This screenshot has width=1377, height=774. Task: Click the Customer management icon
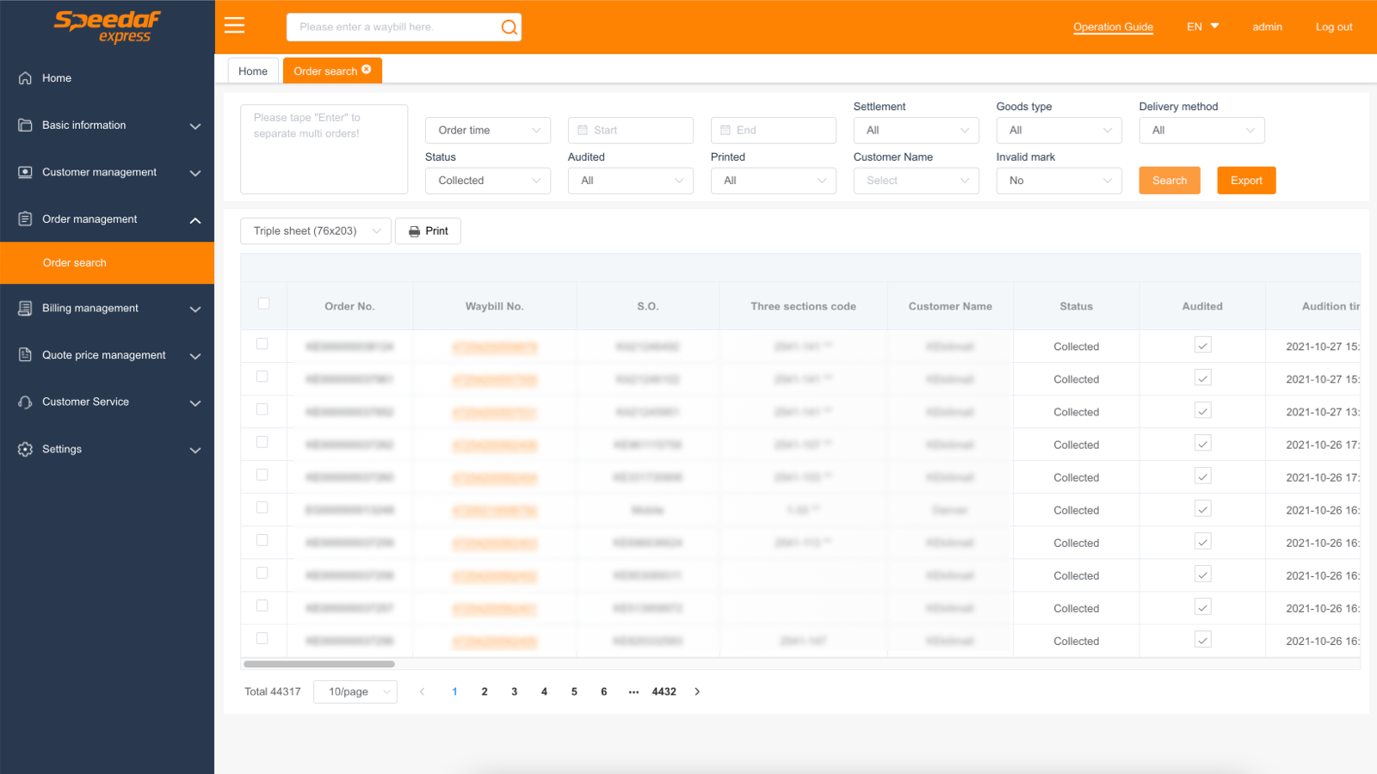pyautogui.click(x=25, y=172)
